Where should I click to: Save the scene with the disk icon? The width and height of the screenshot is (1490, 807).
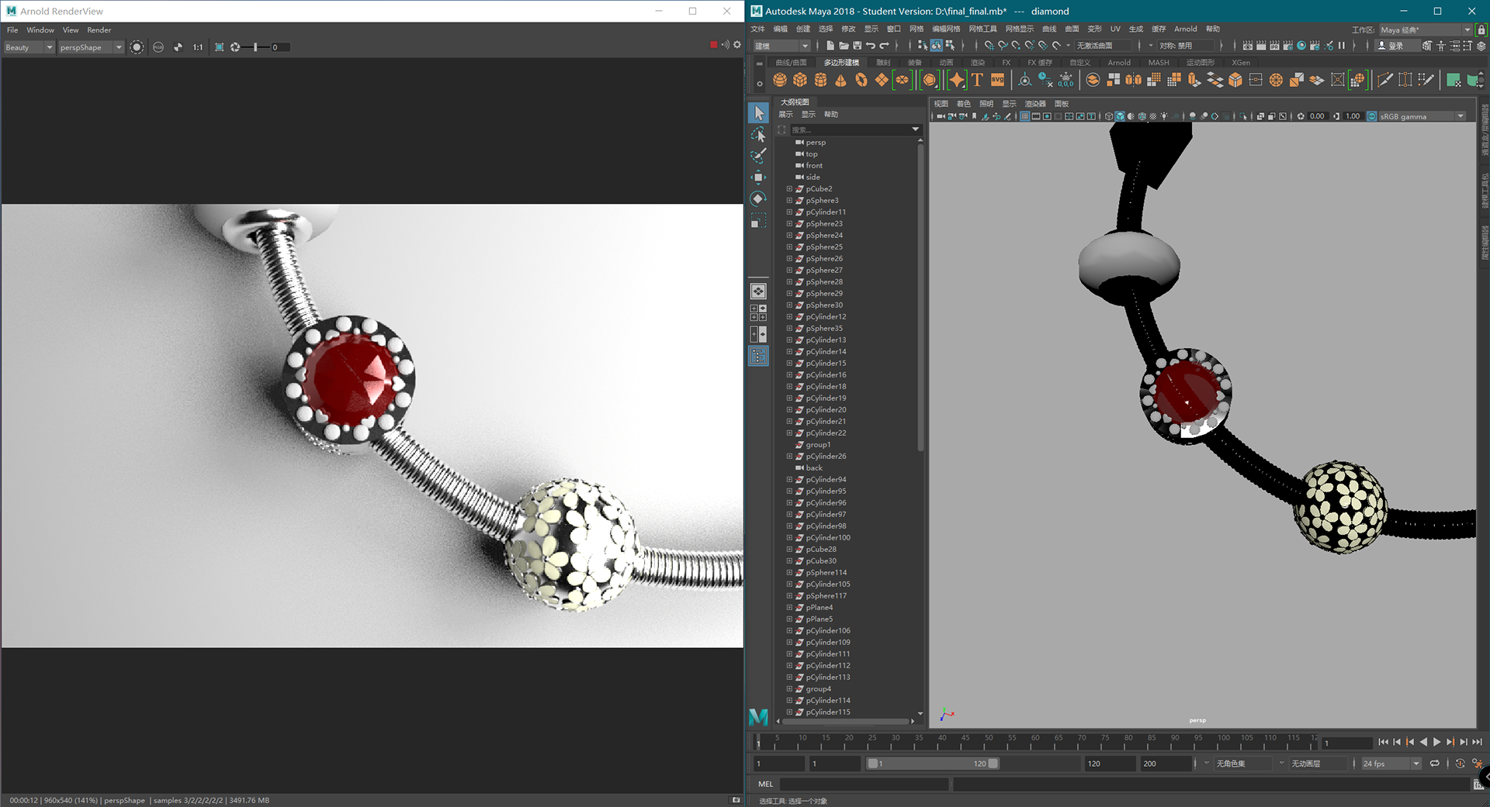(857, 46)
